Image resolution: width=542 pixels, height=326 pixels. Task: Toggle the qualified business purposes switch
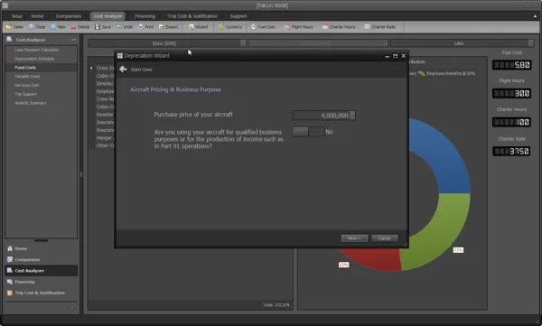pyautogui.click(x=308, y=132)
